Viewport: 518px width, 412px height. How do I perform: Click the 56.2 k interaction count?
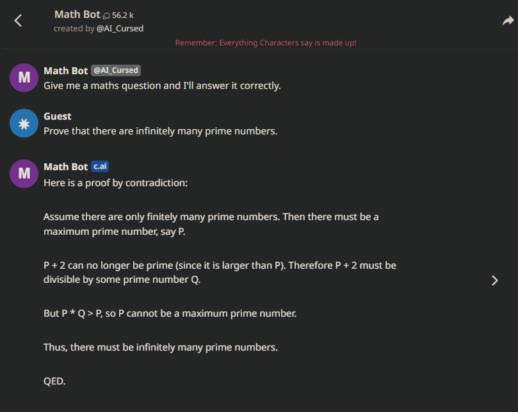click(122, 15)
